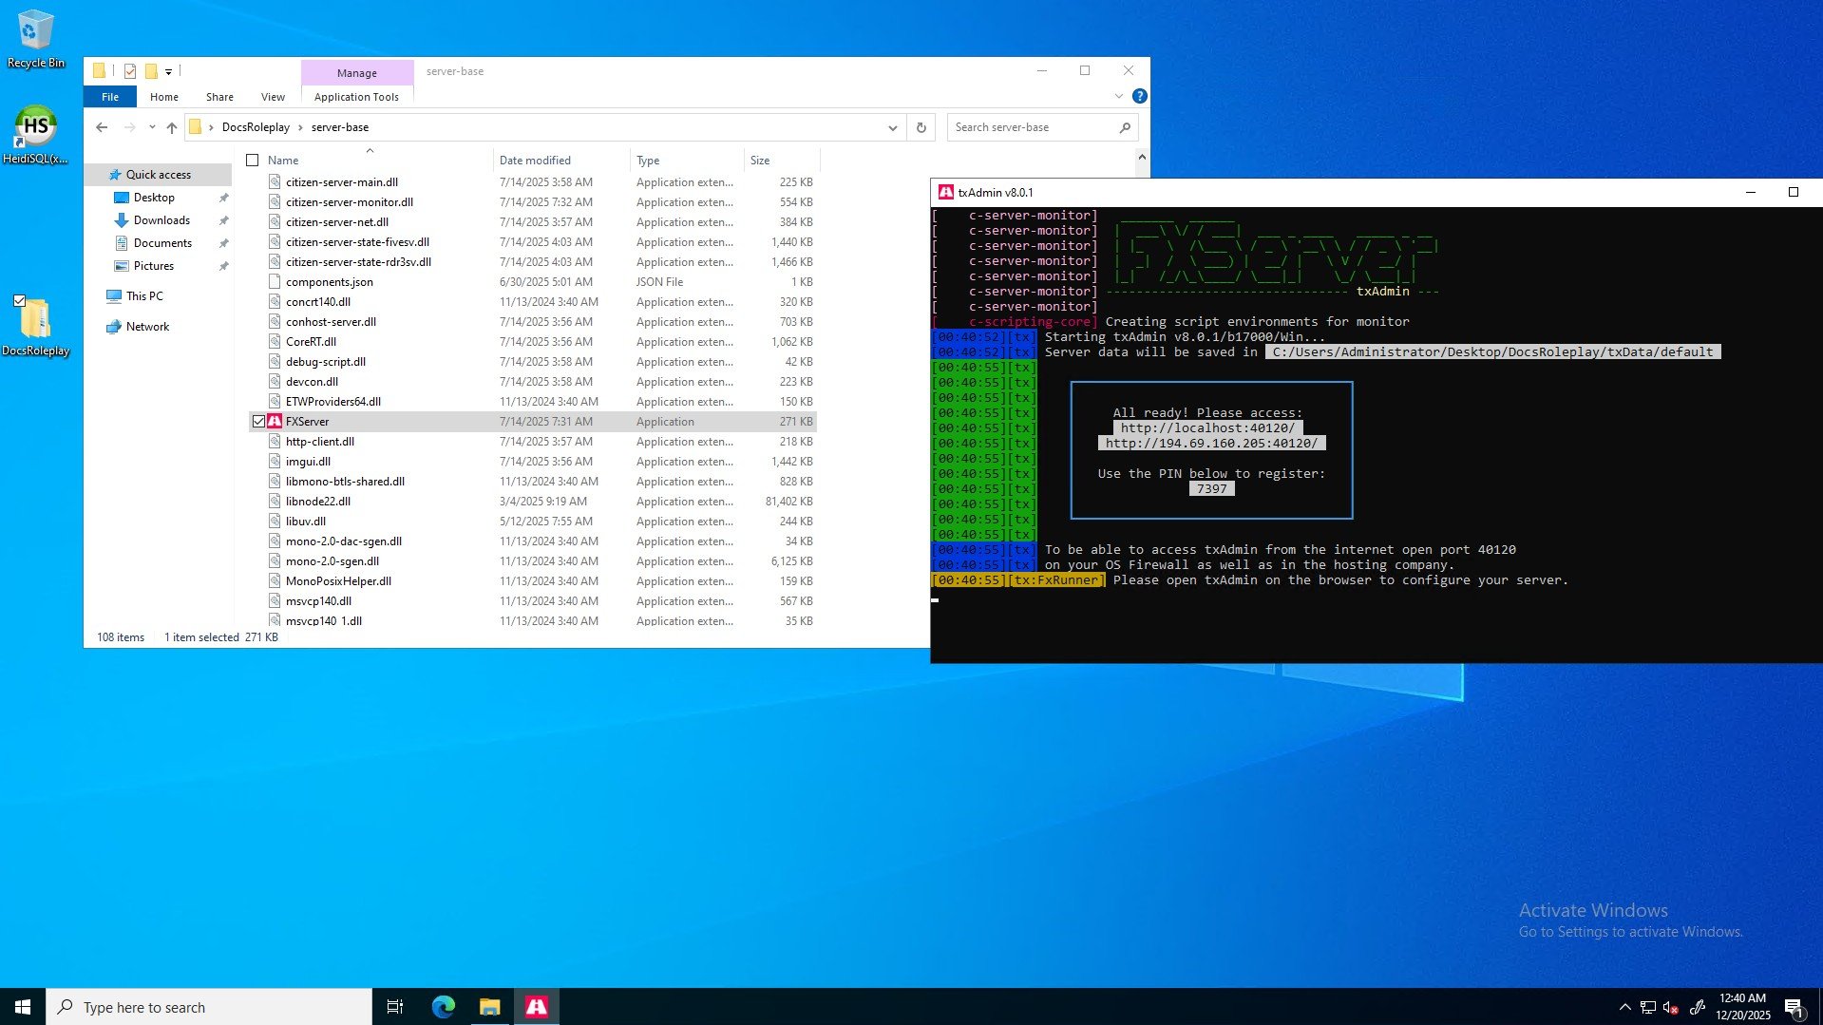Sort files by Date modified column

pyautogui.click(x=560, y=161)
